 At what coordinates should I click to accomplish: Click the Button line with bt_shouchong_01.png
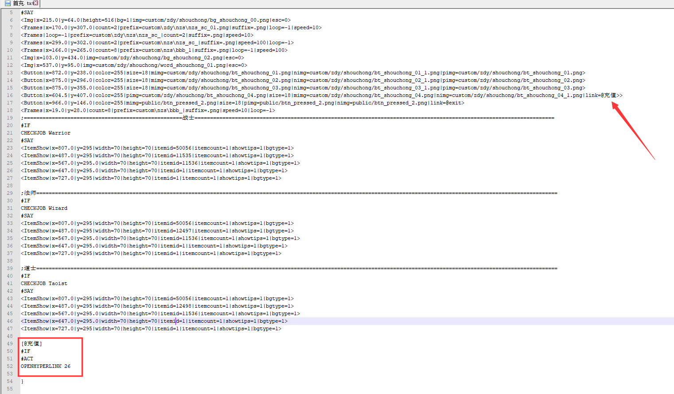tap(303, 73)
